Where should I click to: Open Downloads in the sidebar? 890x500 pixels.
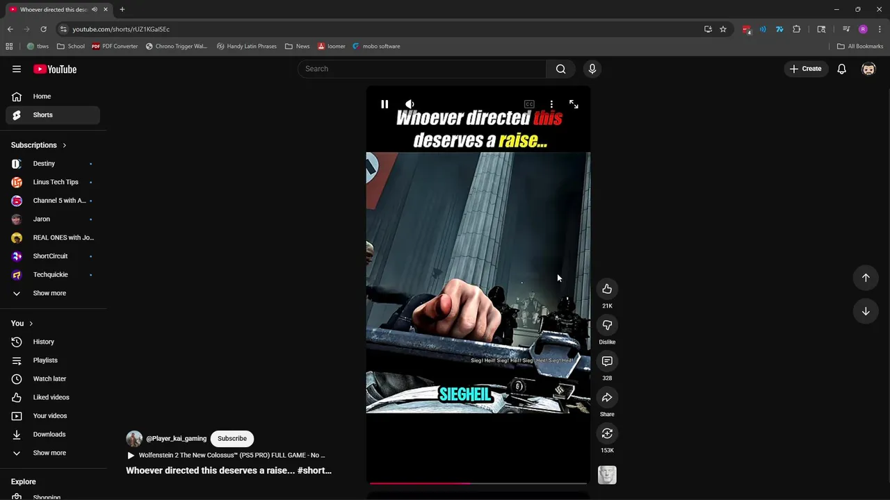click(53, 434)
